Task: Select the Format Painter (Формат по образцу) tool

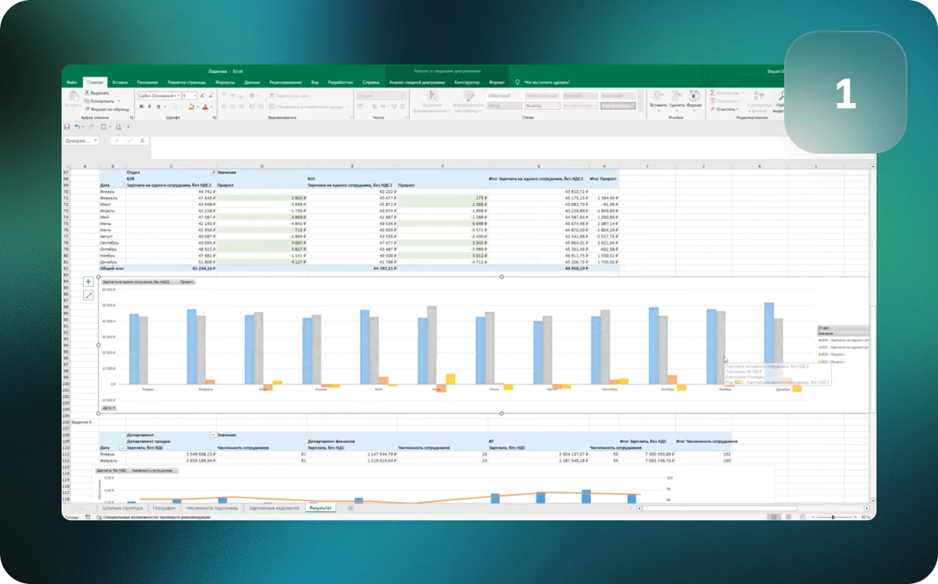Action: (x=85, y=109)
